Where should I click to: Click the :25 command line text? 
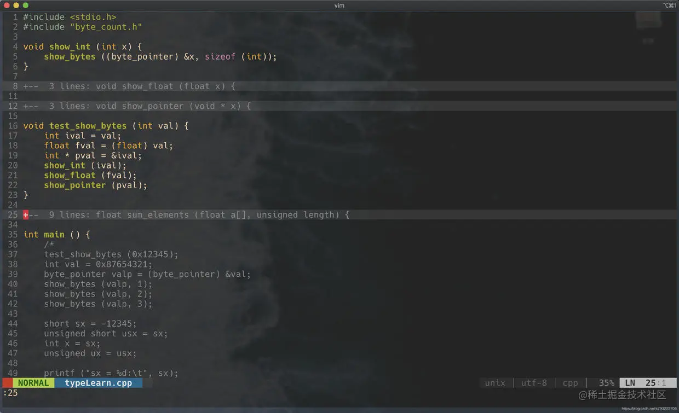[x=10, y=393]
